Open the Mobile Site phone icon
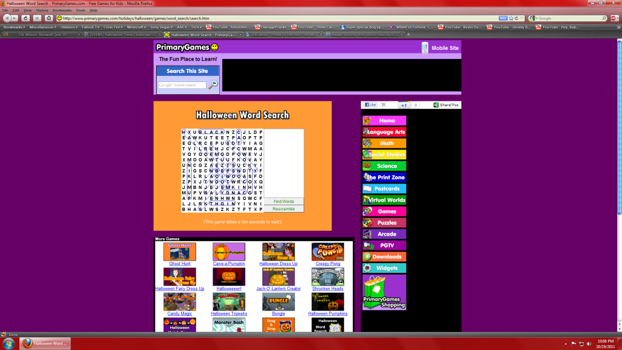The height and width of the screenshot is (350, 622). tap(425, 48)
